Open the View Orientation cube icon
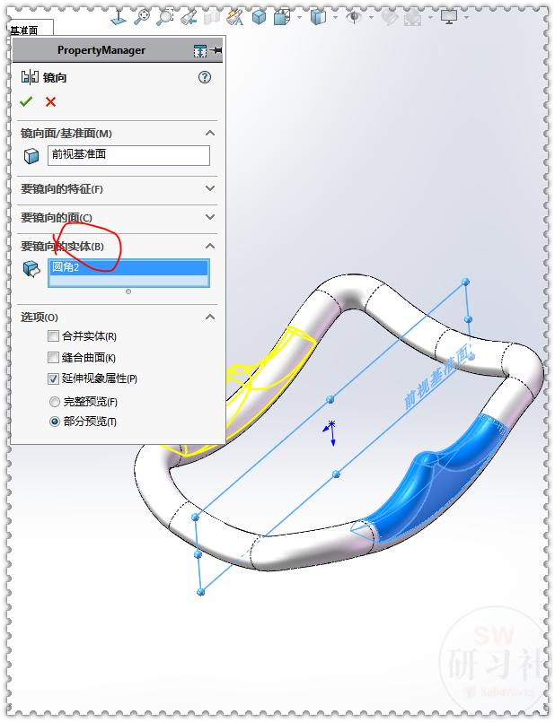 281,18
